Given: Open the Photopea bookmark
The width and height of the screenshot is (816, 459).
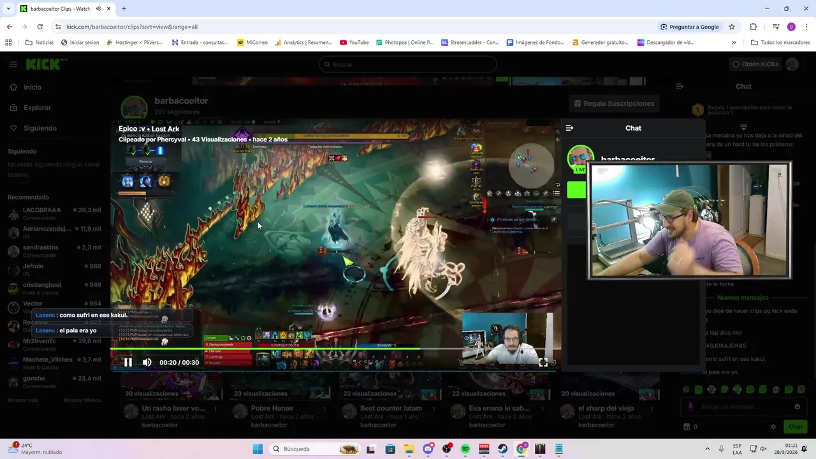Looking at the screenshot, I should coord(405,43).
